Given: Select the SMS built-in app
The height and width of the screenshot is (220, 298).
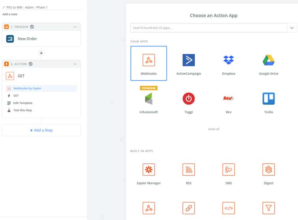Looking at the screenshot, I should [x=228, y=172].
